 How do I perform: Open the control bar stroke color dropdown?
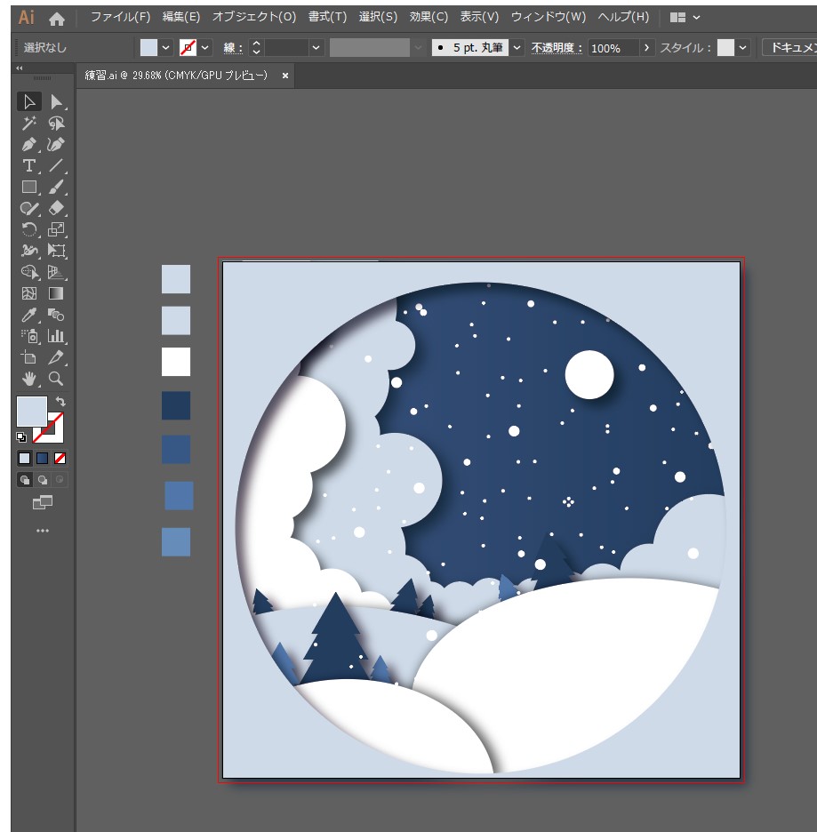point(204,48)
